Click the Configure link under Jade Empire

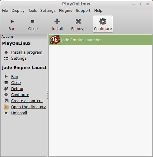coord(20,95)
